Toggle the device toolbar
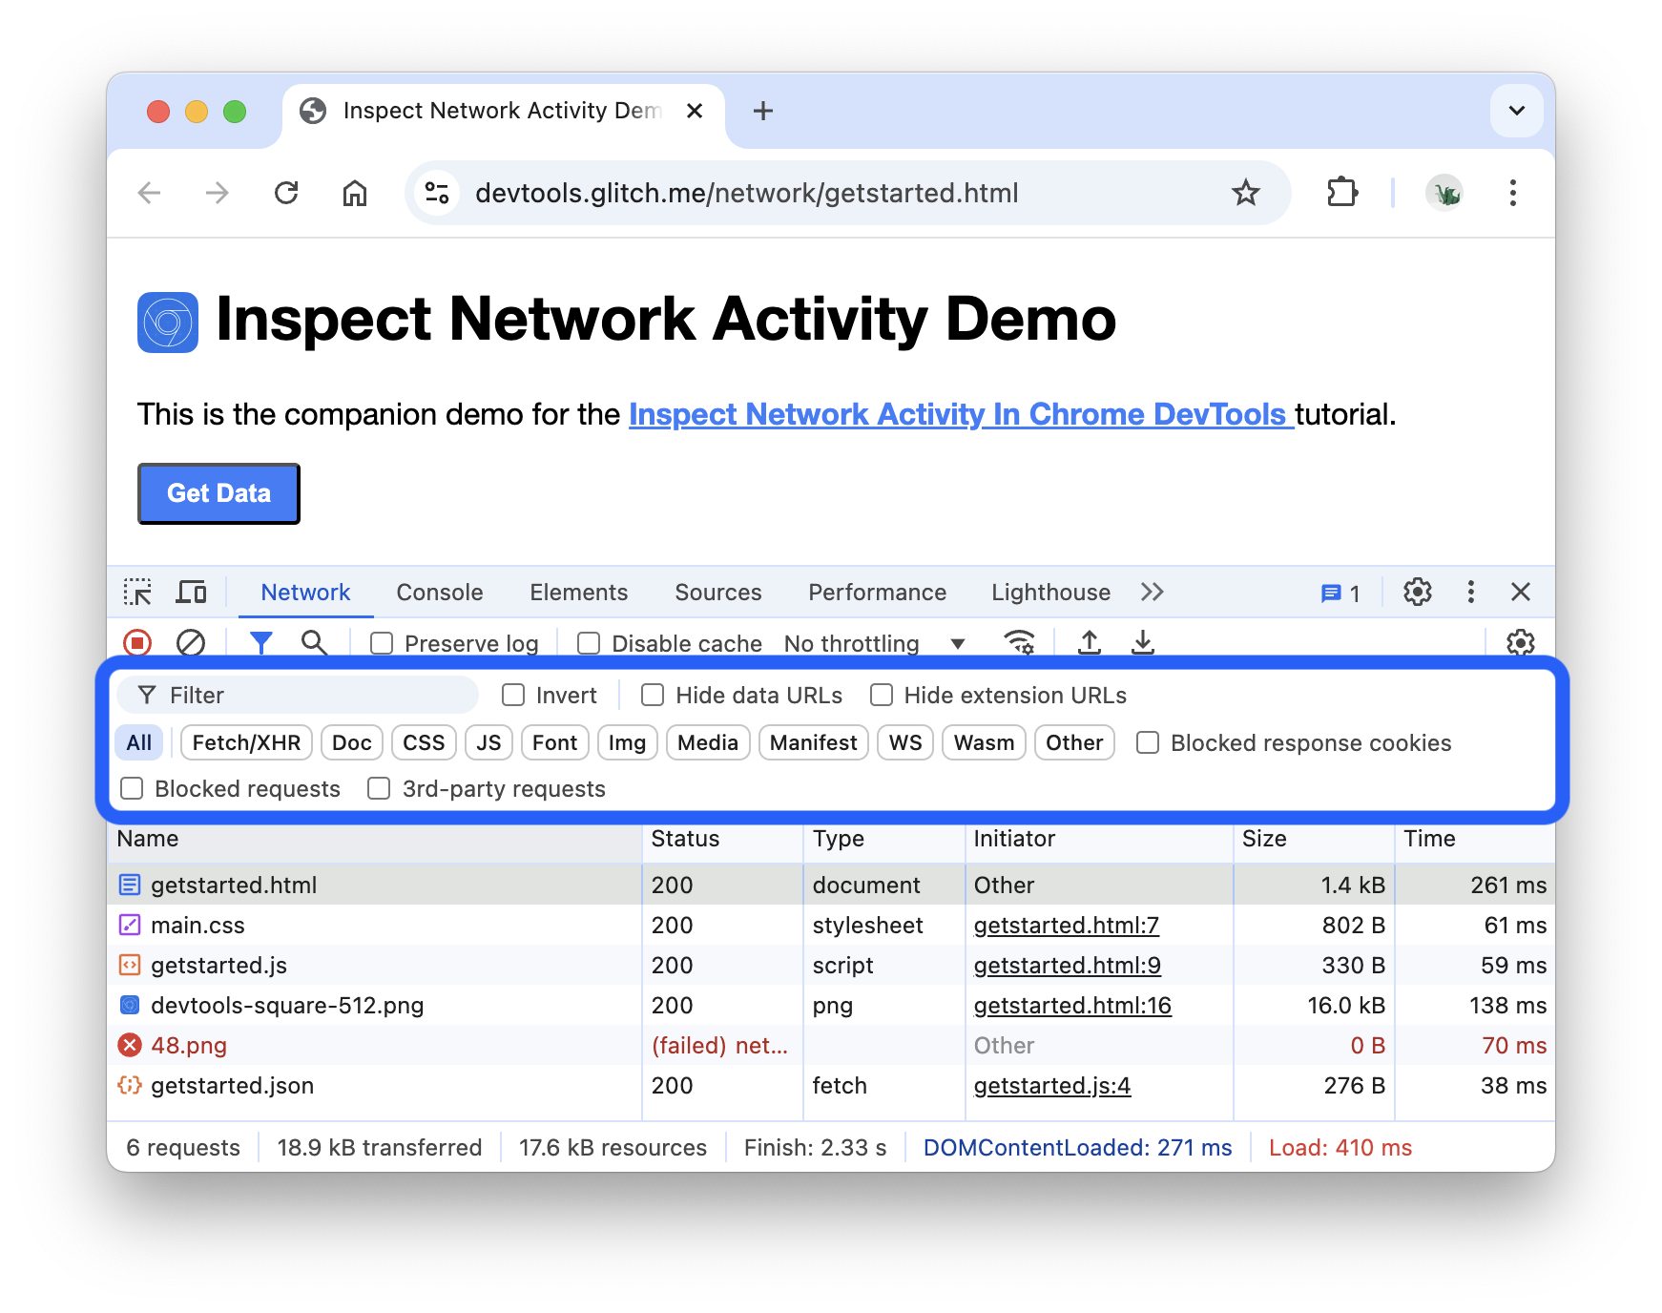The image size is (1662, 1313). tap(191, 592)
